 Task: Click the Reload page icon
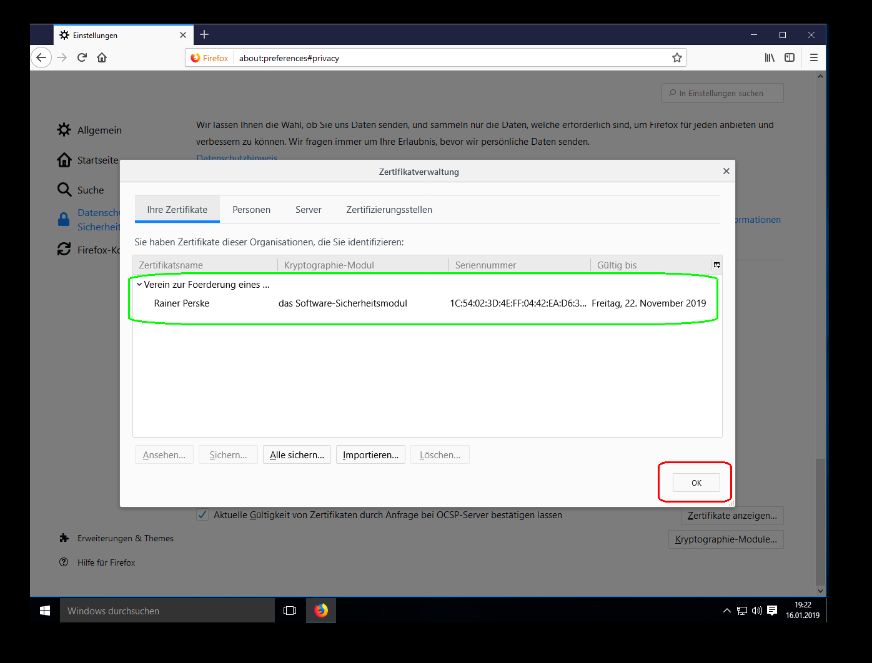(82, 57)
